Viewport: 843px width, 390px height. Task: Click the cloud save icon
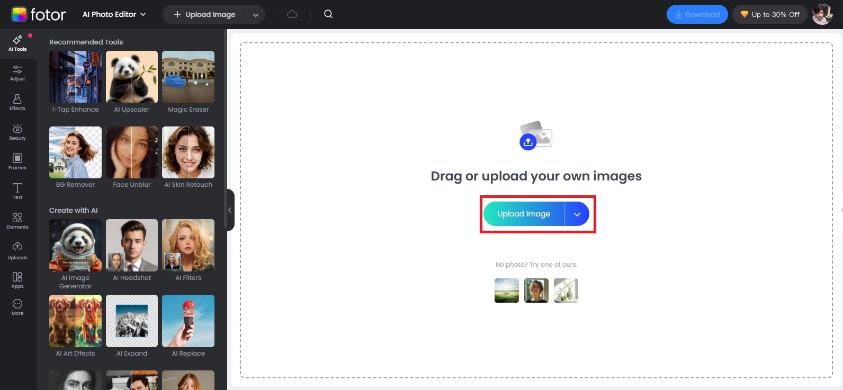pyautogui.click(x=292, y=14)
